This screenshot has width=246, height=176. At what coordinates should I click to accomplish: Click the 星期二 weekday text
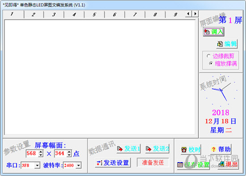point(221,130)
